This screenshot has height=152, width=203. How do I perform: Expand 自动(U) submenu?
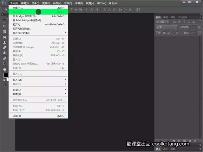tap(38, 90)
